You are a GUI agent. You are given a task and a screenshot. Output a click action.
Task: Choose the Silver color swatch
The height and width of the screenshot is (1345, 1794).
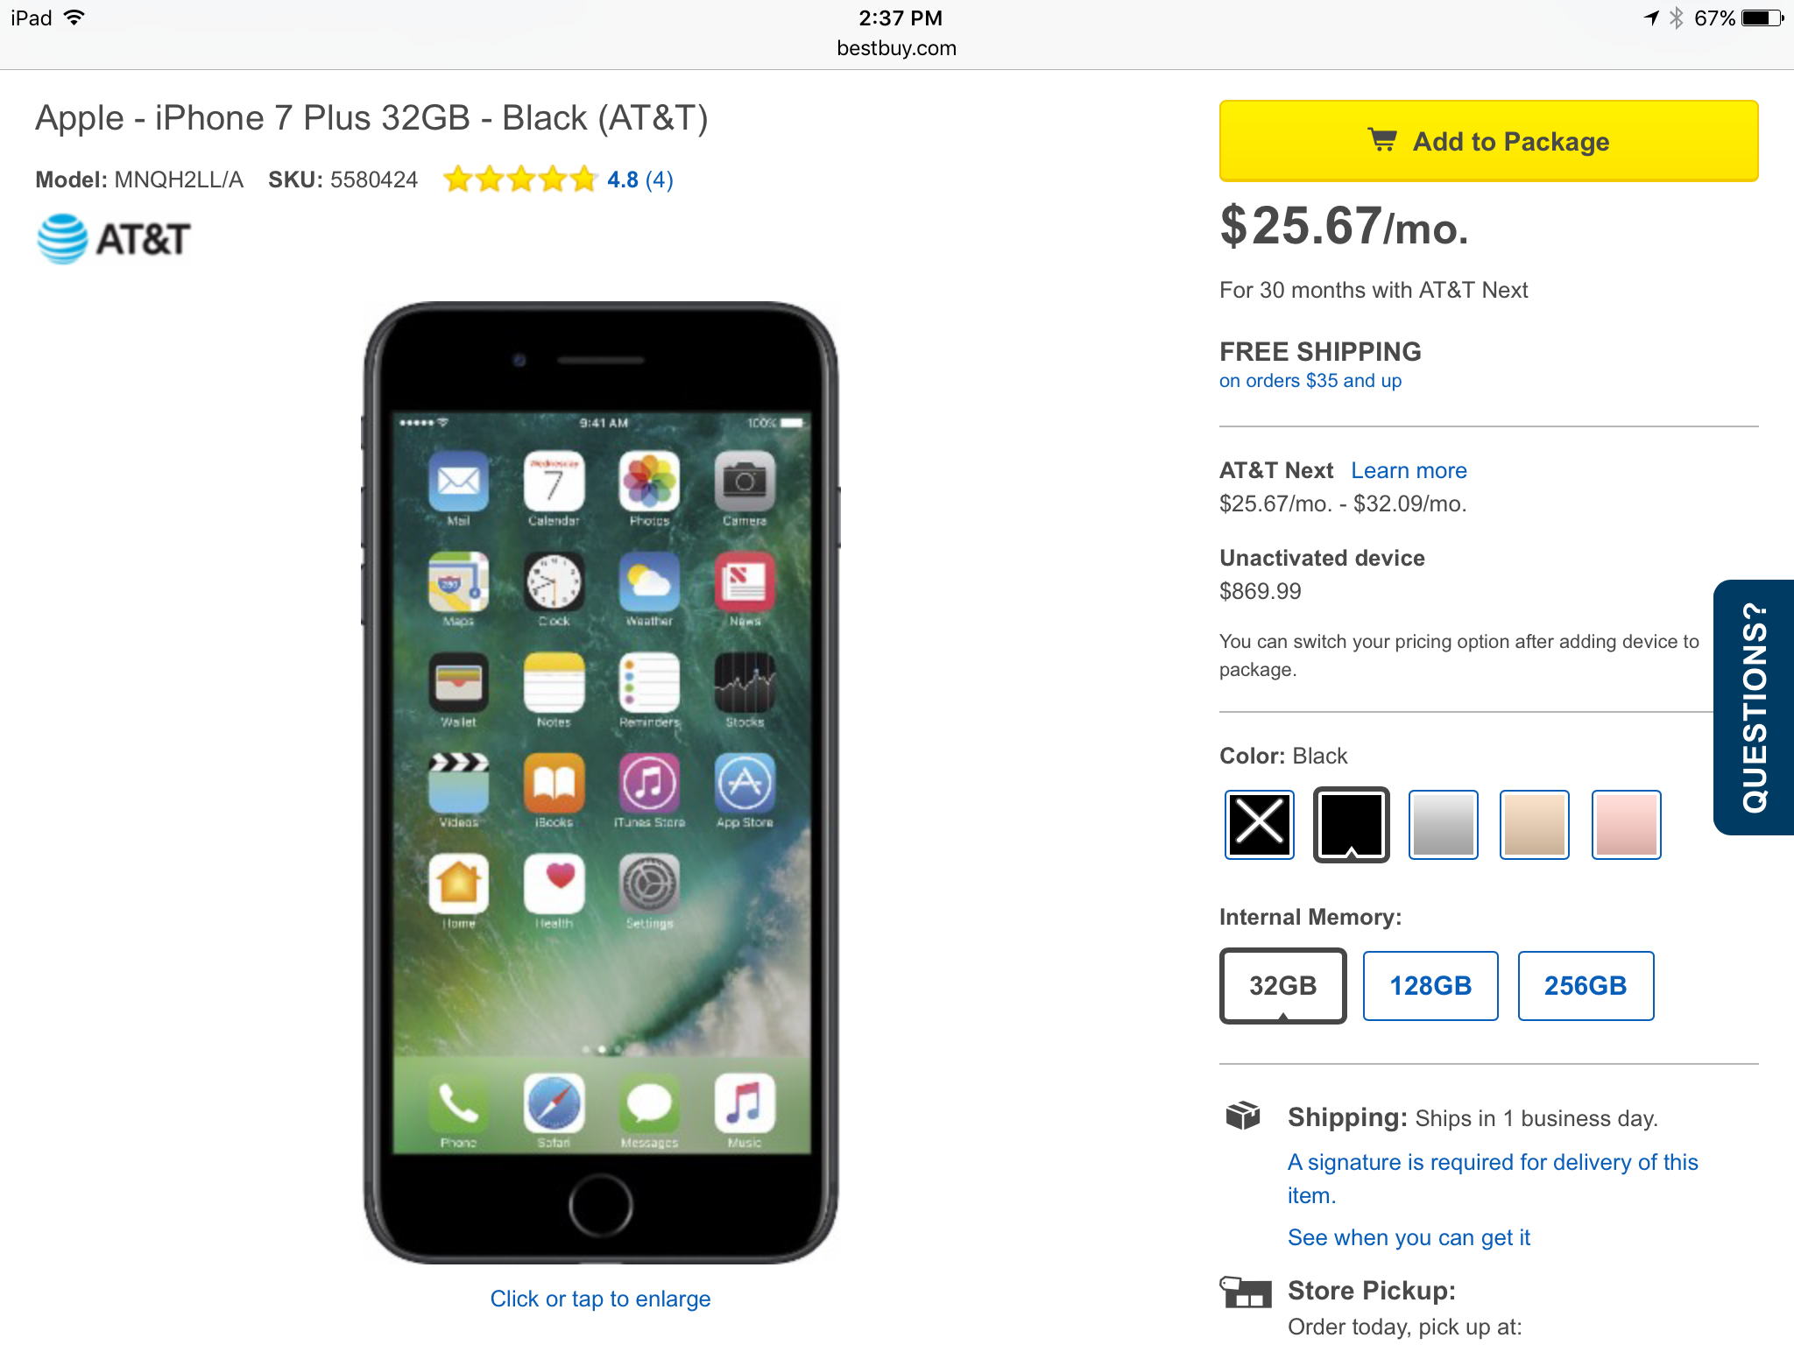click(1443, 824)
